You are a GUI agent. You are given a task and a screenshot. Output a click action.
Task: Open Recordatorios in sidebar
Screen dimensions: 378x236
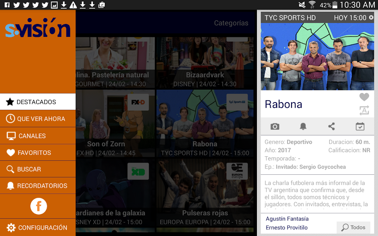tap(38, 186)
